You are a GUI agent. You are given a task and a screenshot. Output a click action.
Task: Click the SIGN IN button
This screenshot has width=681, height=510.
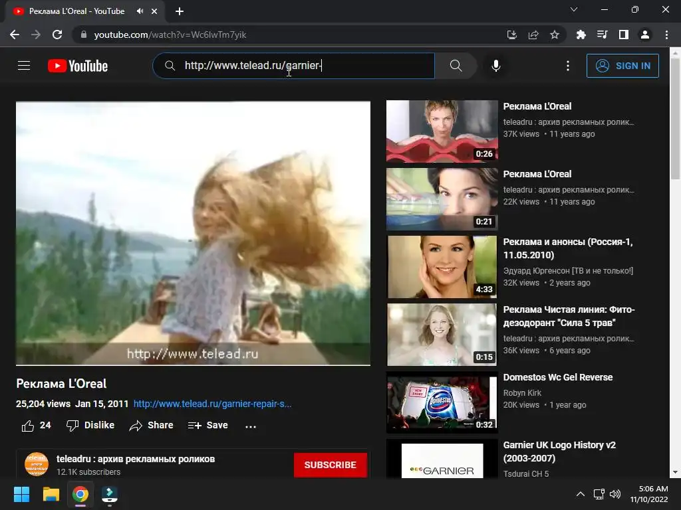622,66
